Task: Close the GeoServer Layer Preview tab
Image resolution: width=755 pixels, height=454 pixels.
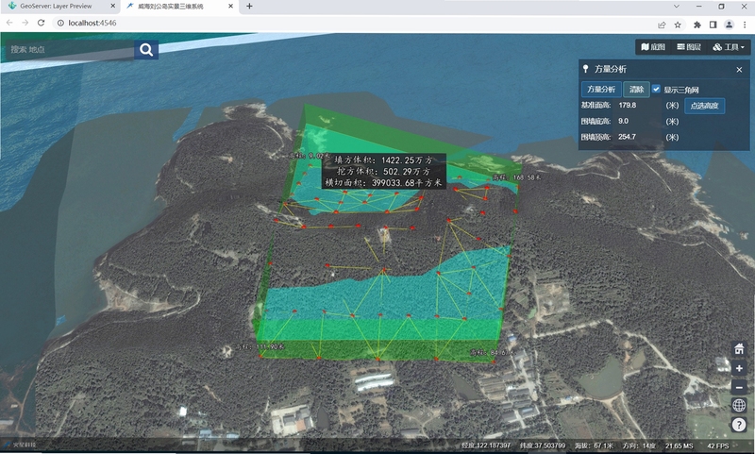Action: click(112, 7)
